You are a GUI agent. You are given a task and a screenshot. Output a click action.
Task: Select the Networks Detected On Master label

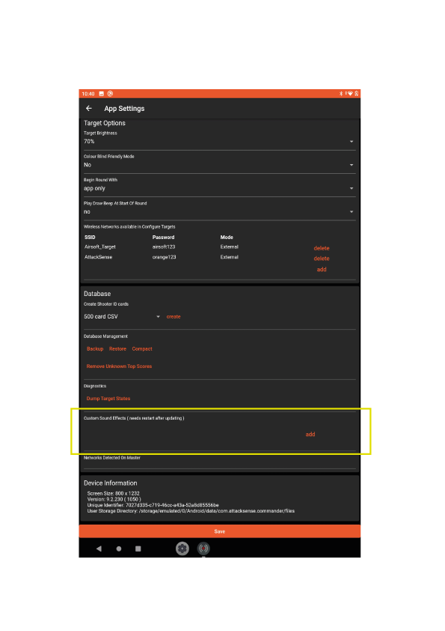click(112, 458)
